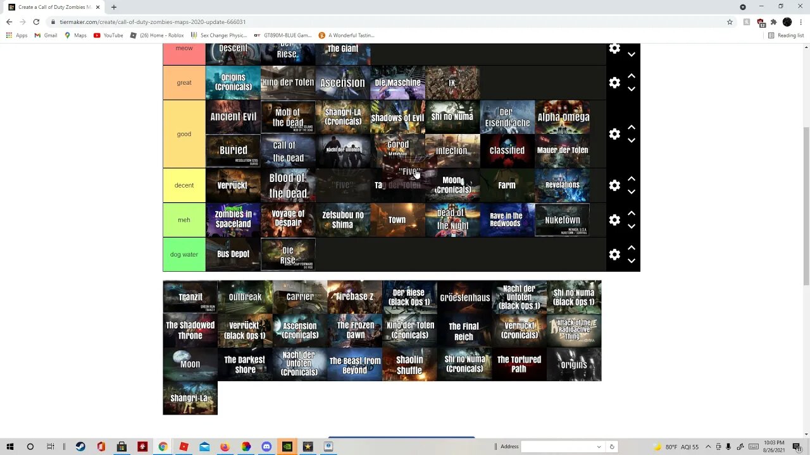Open the Windows Start menu
This screenshot has width=810, height=455.
(x=10, y=446)
